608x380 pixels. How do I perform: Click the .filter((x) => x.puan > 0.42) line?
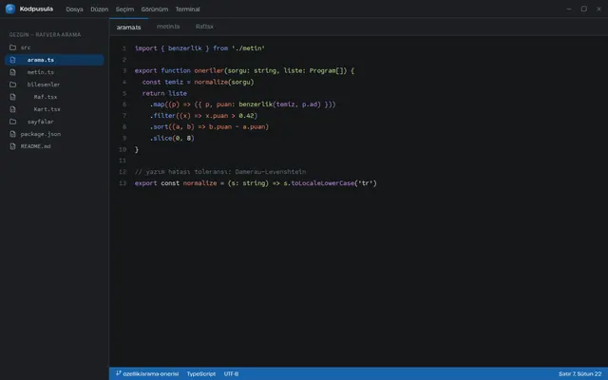(x=203, y=116)
